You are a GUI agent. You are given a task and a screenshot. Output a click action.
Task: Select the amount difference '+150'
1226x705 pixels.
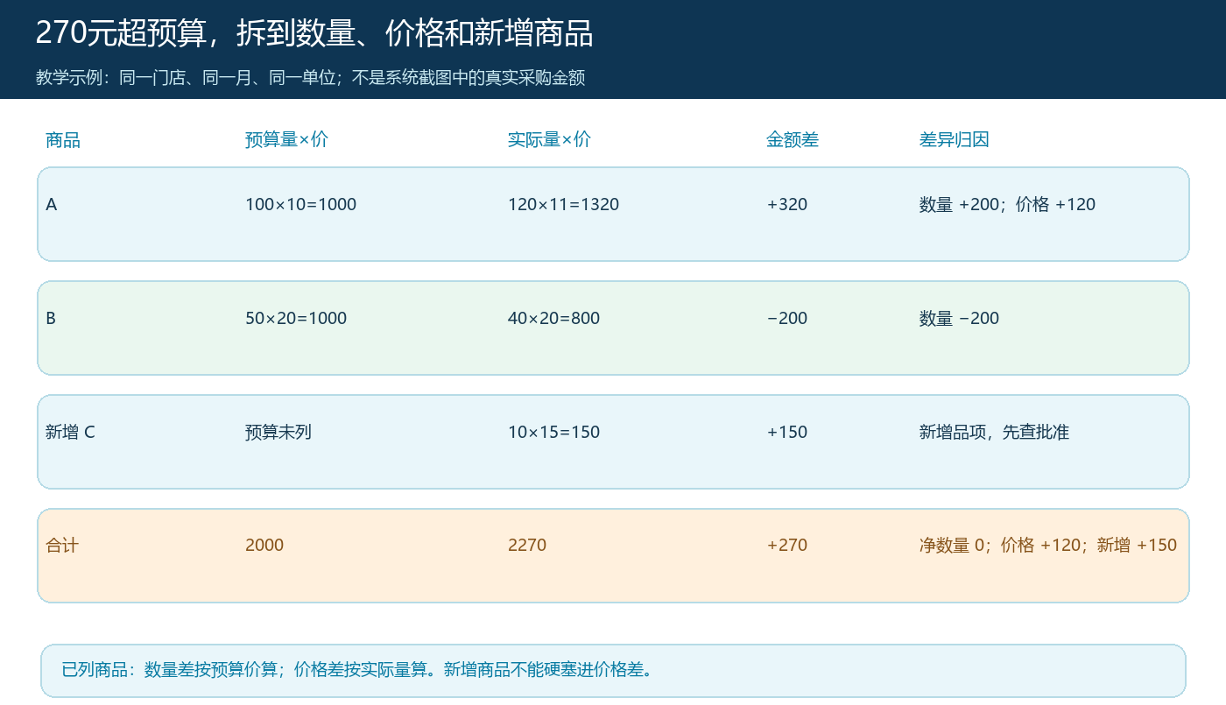click(787, 432)
